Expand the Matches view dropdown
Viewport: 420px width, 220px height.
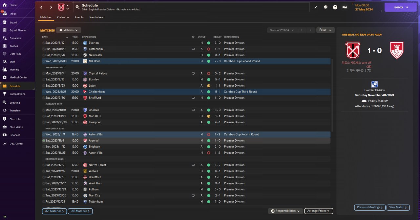tap(68, 30)
